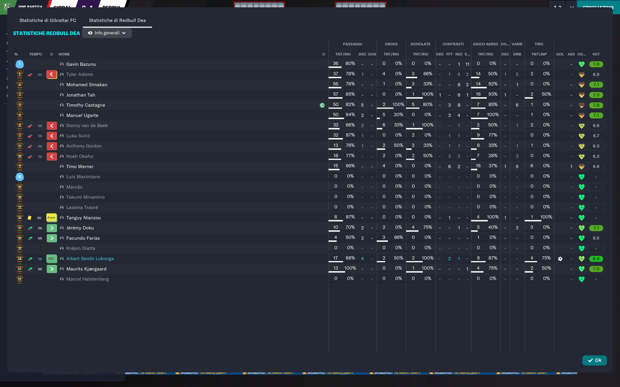Click the red substituted-off badge for Tyler Adams
620x387 pixels.
(x=52, y=74)
